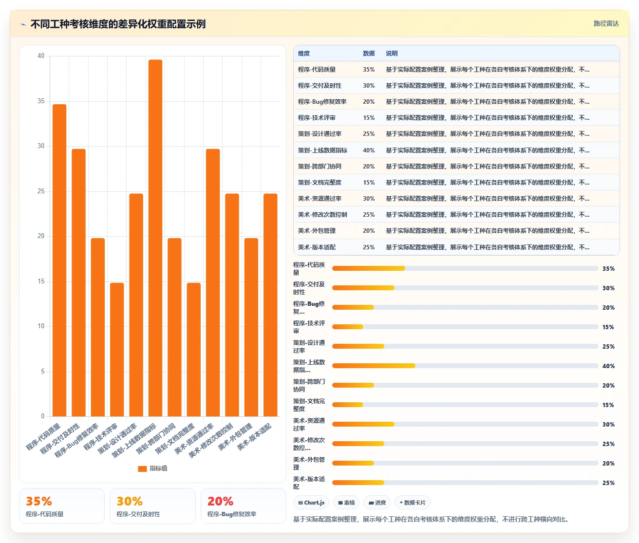
Task: Select the 35% 程序-代码质量 stat card
Action: point(62,506)
